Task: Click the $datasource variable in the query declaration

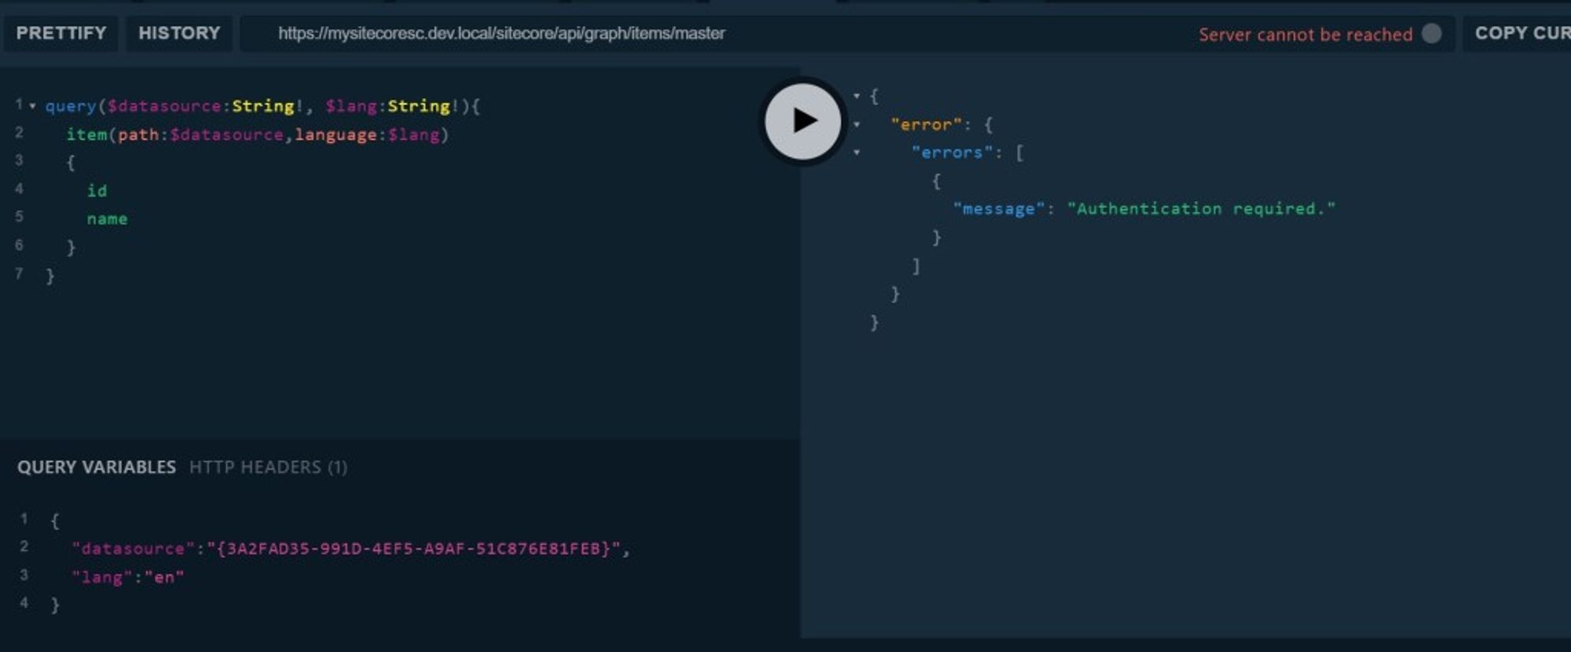Action: [x=164, y=106]
